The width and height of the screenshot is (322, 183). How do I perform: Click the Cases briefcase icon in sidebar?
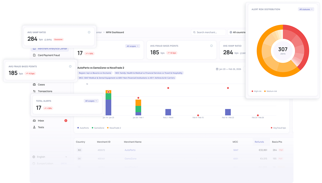(x=34, y=85)
